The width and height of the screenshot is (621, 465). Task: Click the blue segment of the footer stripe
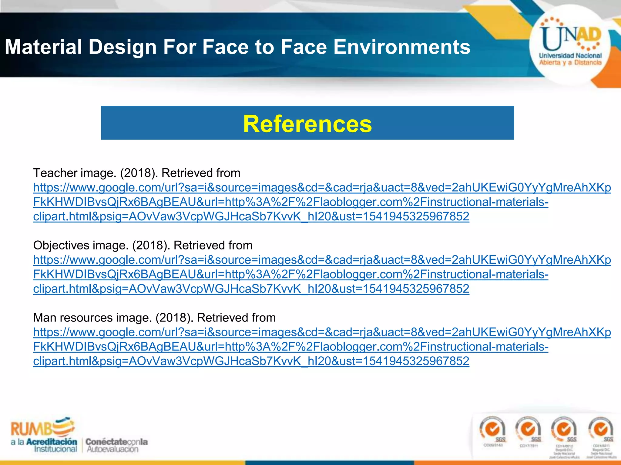[x=329, y=463]
